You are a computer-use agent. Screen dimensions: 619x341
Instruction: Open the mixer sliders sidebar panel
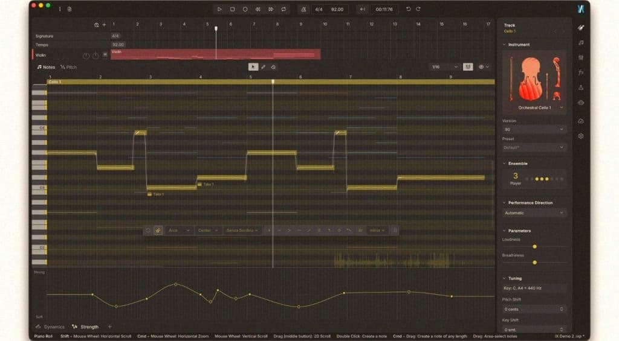581,57
